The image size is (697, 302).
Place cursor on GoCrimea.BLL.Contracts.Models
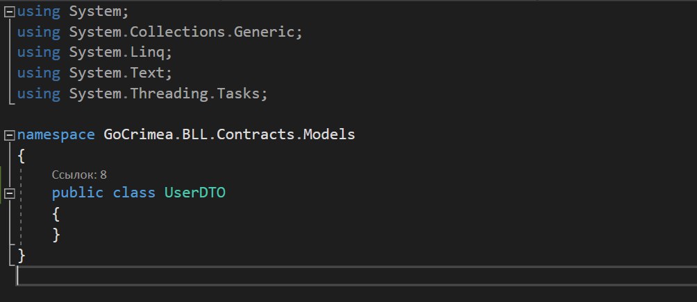(229, 134)
